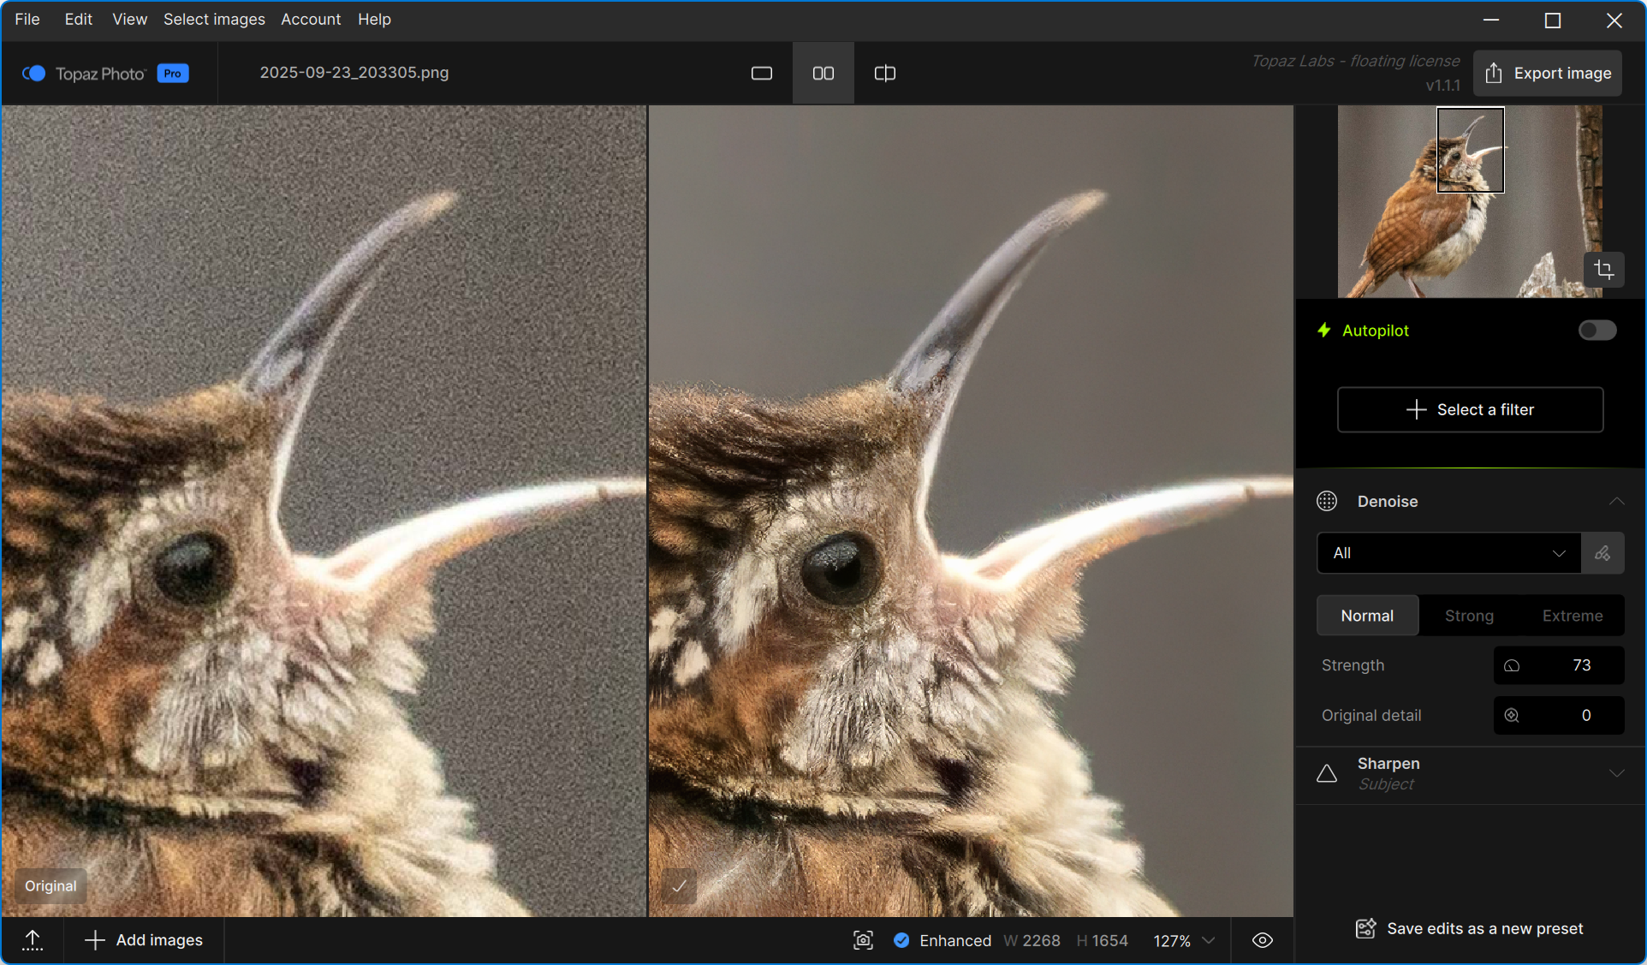Click the Denoise filter grid icon
Screen dimensions: 1647x965
(x=1327, y=501)
